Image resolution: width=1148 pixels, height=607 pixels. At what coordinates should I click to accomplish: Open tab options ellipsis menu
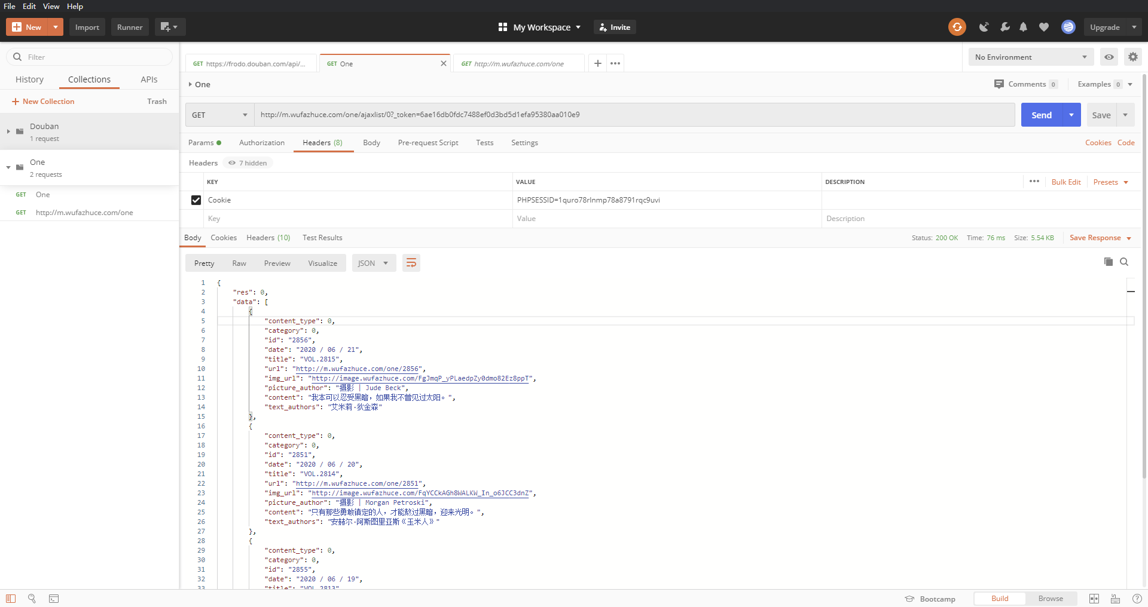[615, 63]
